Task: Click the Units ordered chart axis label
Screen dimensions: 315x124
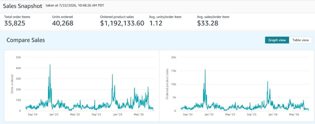Action: click(12, 84)
